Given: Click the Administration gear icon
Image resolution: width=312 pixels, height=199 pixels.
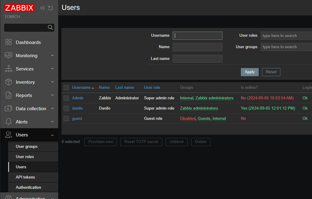Looking at the screenshot, I should tap(8, 197).
